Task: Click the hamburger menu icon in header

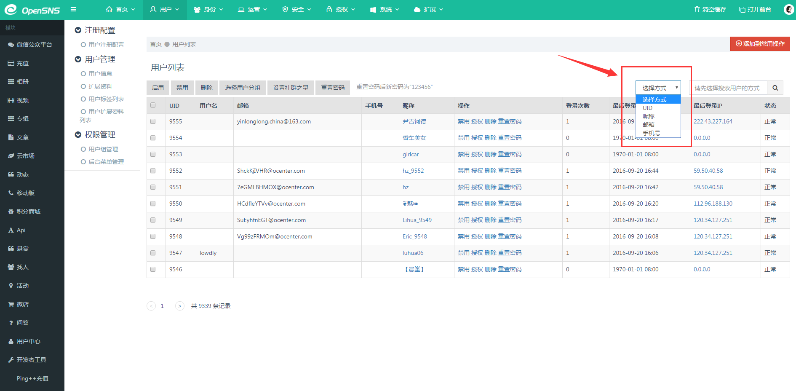Action: point(73,9)
